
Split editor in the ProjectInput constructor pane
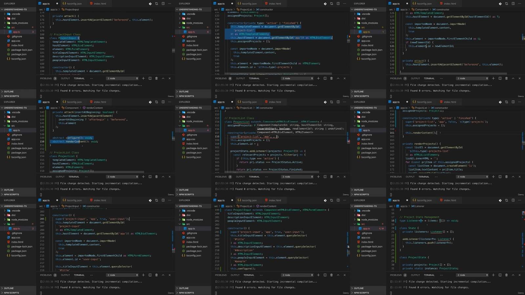(163, 200)
